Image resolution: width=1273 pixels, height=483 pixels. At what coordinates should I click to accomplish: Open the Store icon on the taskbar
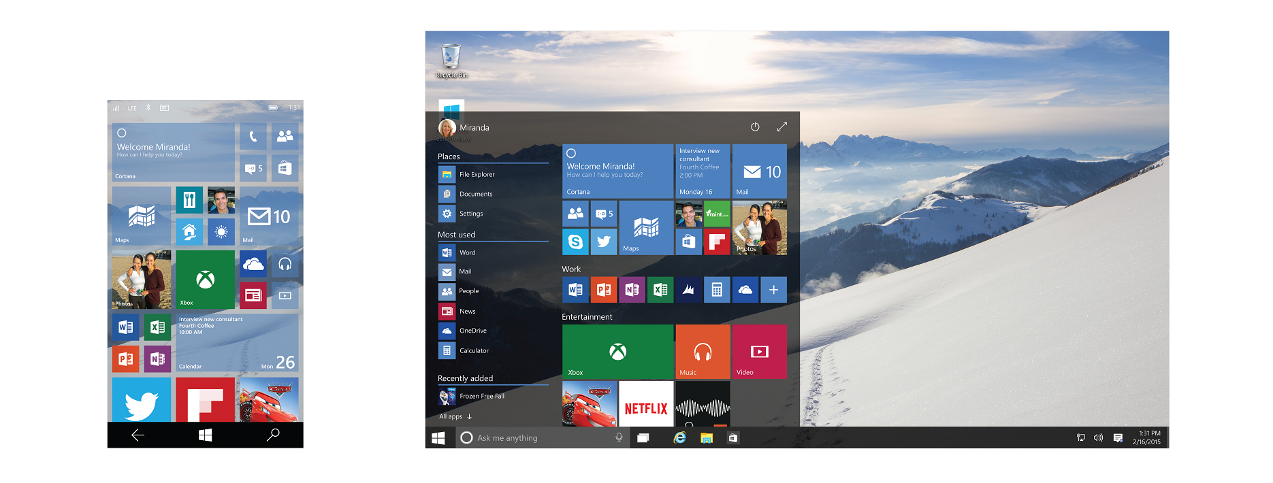[732, 437]
